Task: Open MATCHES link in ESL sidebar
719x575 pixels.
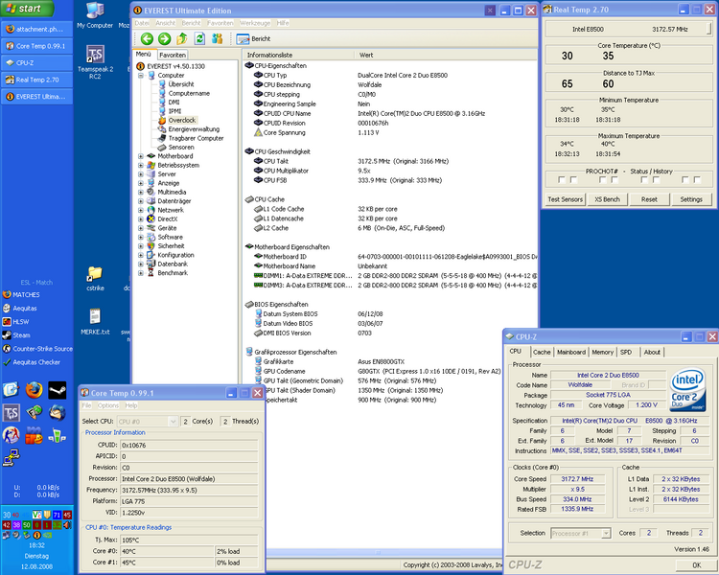Action: point(21,295)
